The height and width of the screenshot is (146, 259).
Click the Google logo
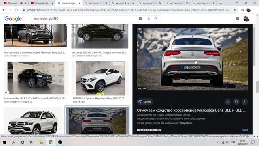[13, 19]
